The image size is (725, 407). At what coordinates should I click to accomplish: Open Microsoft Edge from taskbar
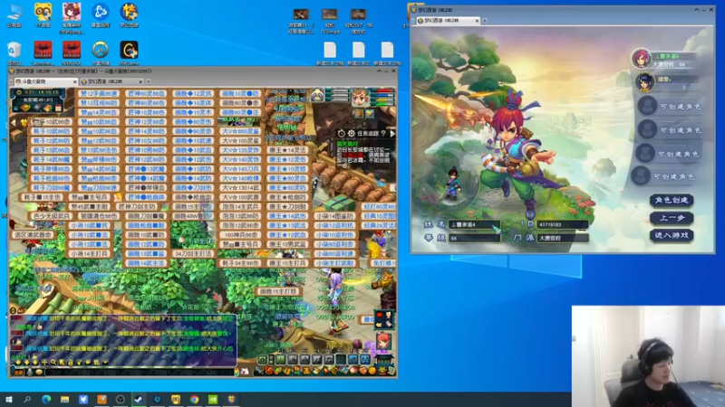pos(46,399)
